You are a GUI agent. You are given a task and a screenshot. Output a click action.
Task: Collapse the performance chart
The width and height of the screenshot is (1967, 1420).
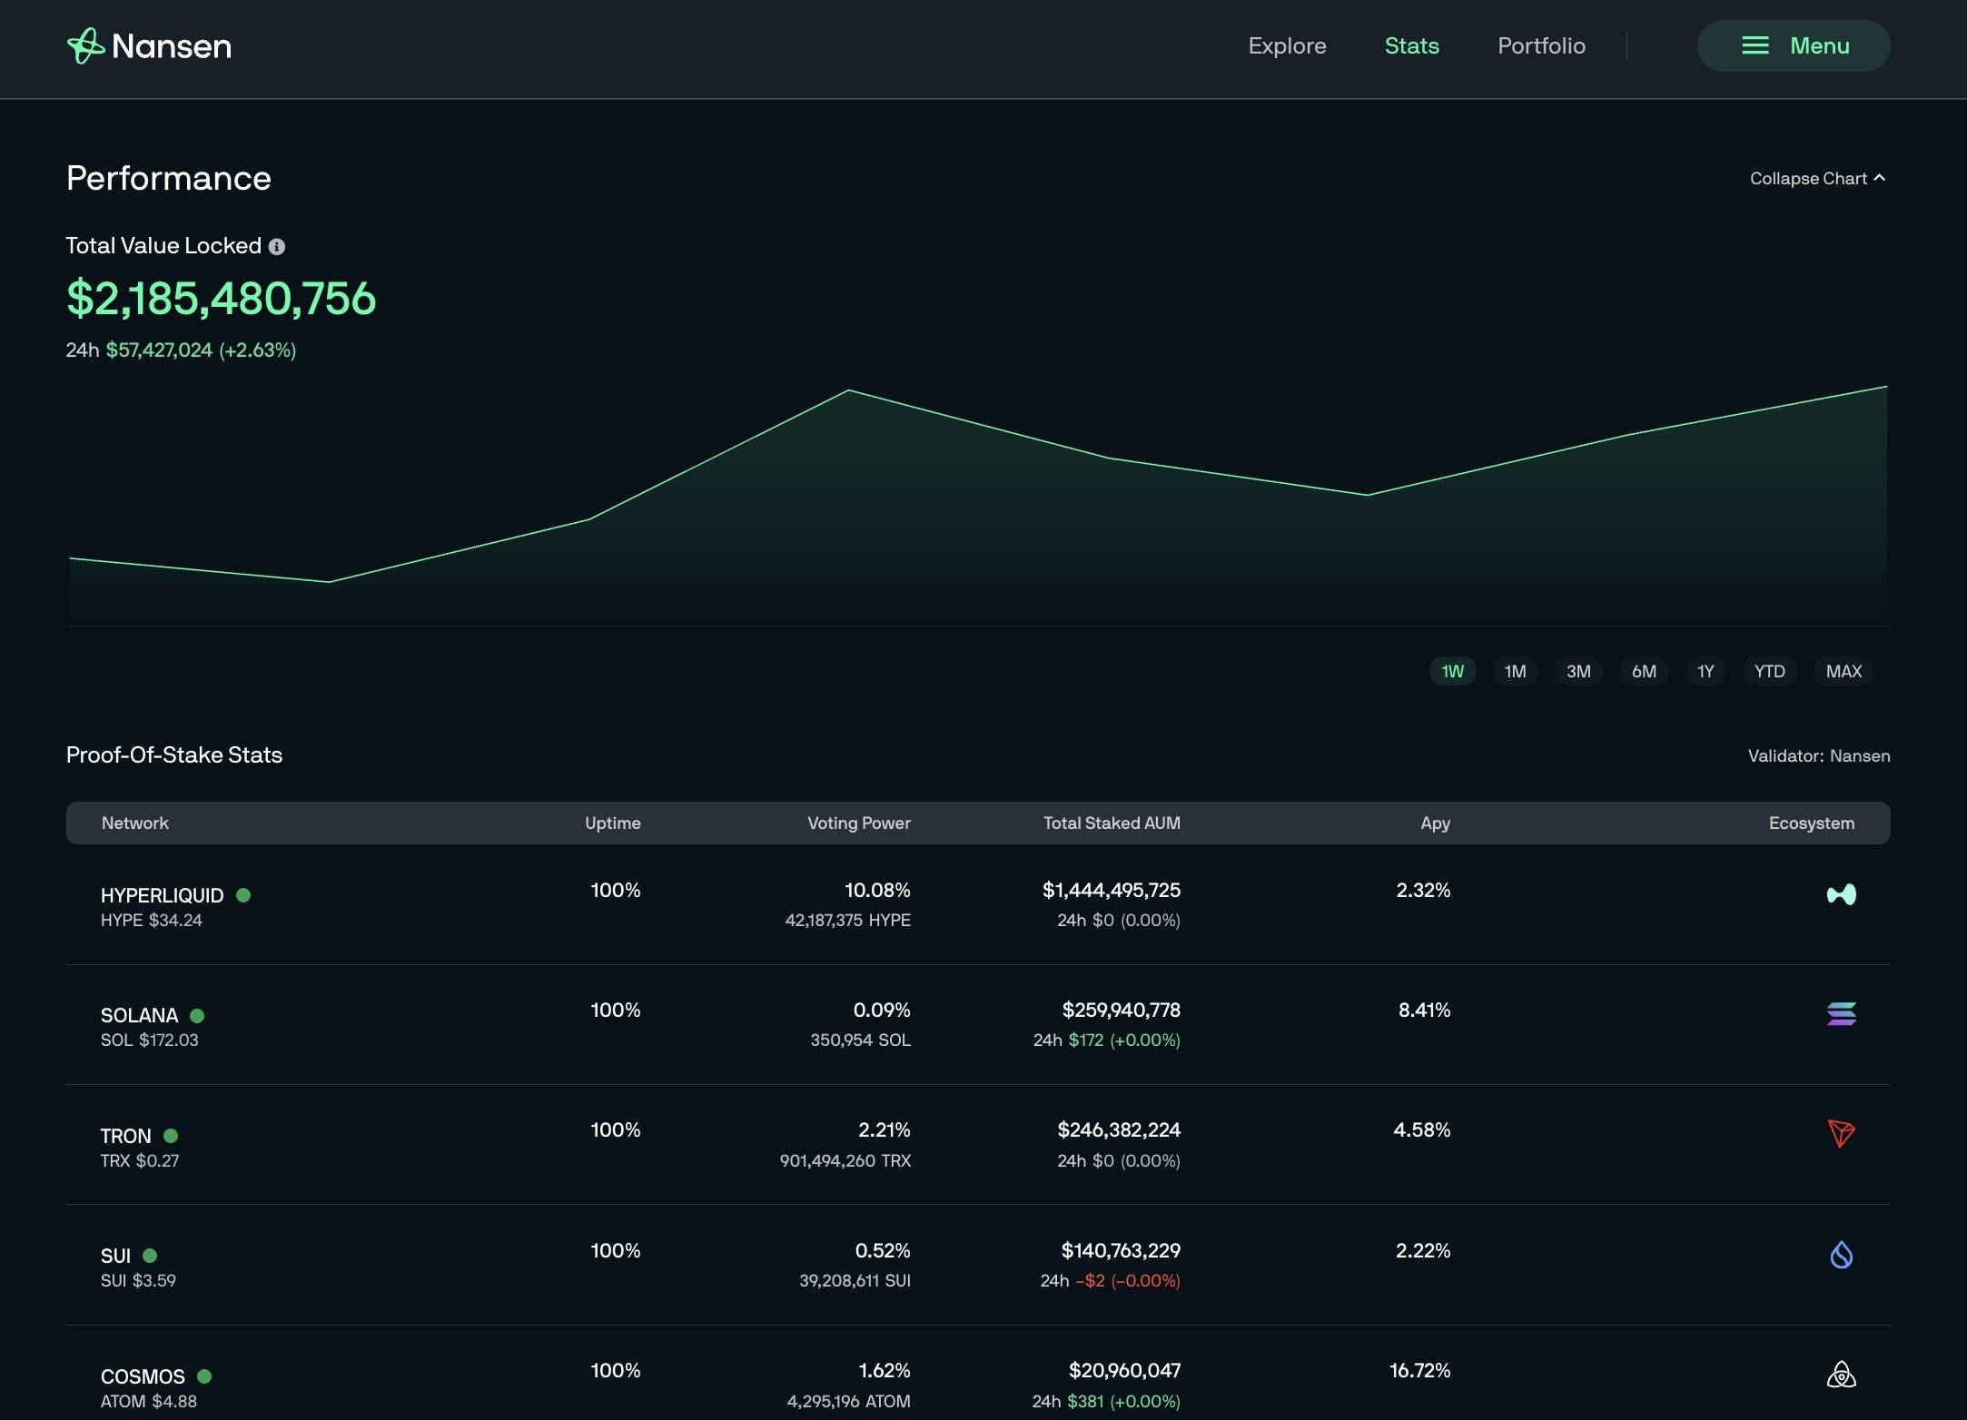click(x=1817, y=178)
